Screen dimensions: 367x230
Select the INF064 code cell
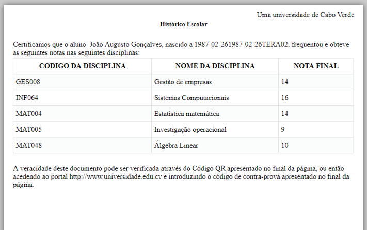[83, 98]
